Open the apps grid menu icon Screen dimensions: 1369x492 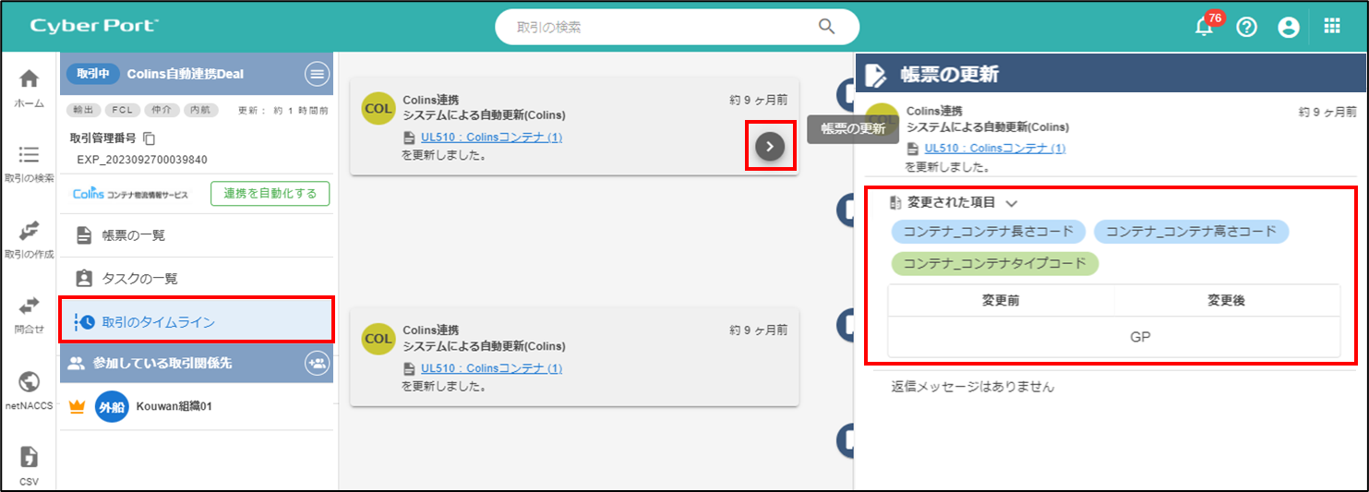tap(1332, 26)
